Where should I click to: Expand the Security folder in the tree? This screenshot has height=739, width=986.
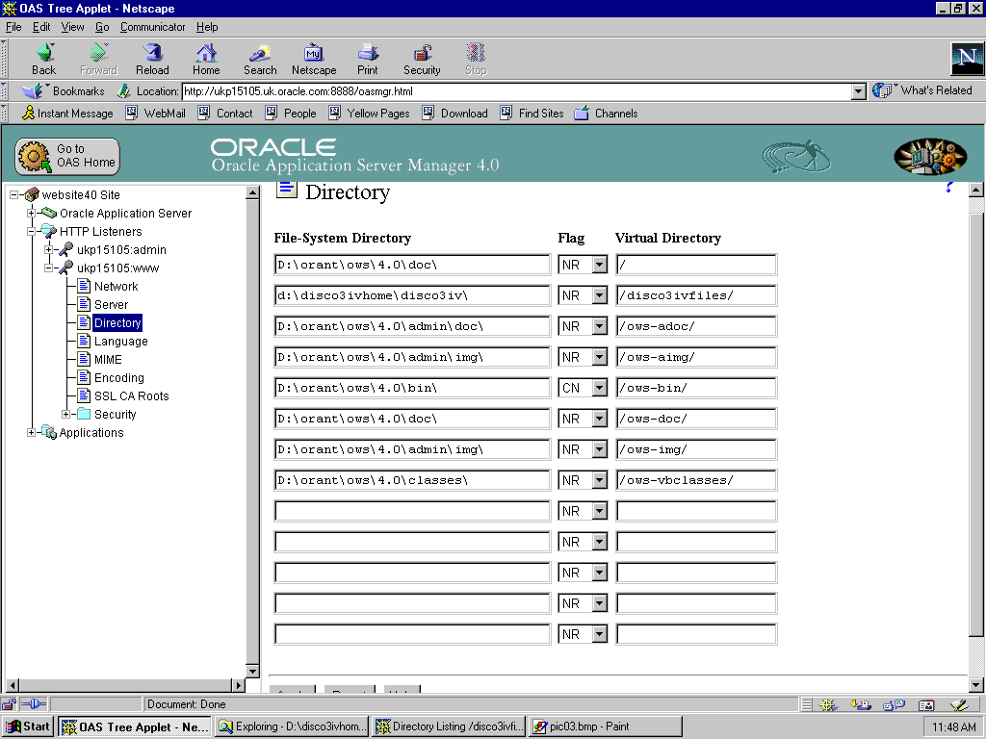tap(65, 414)
